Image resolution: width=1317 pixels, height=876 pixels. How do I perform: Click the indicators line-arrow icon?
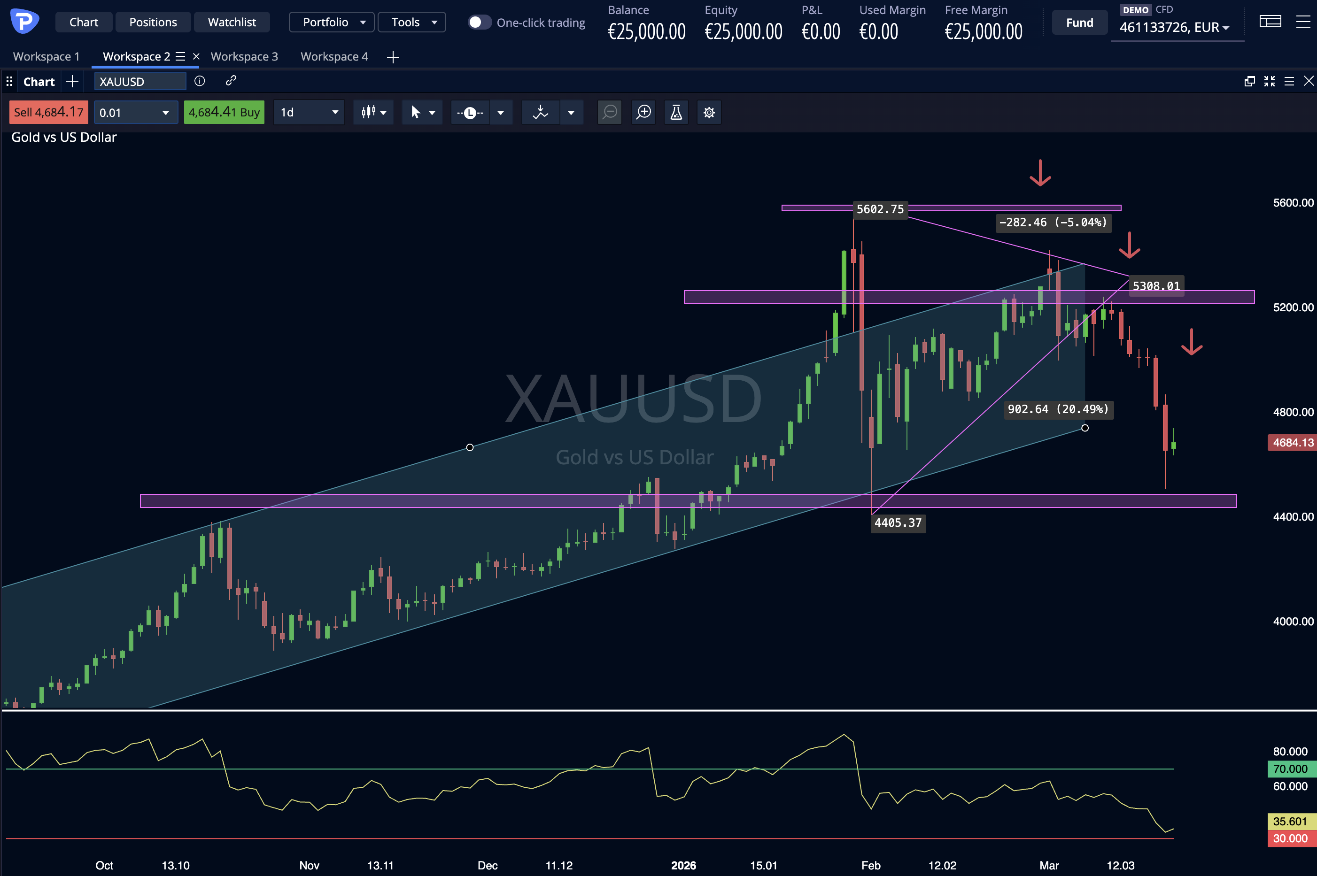(x=541, y=112)
